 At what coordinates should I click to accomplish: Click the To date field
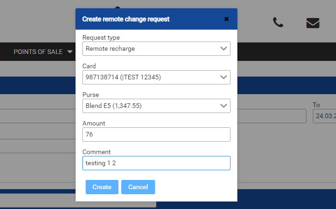324,116
